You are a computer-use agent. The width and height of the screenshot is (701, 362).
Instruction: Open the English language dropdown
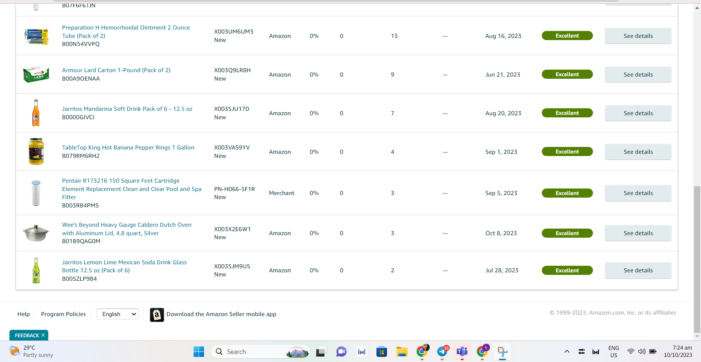coord(118,314)
